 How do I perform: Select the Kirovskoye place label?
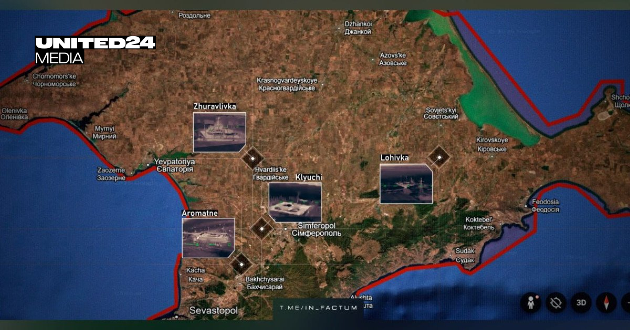(492, 145)
